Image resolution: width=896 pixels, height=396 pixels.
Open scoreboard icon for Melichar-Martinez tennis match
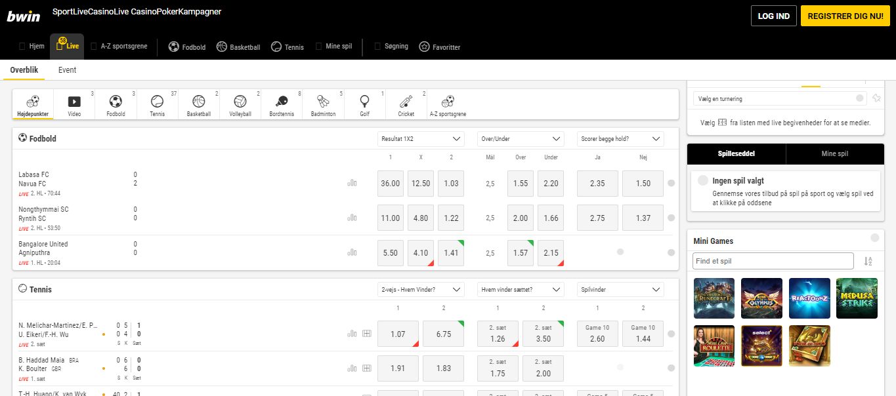point(366,334)
